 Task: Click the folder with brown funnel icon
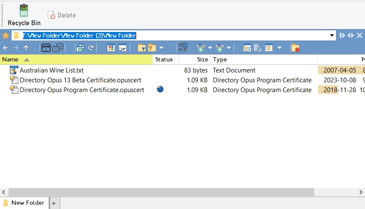[151, 48]
